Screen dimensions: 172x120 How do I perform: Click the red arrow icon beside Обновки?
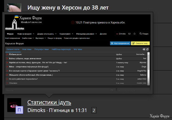(x=7, y=83)
